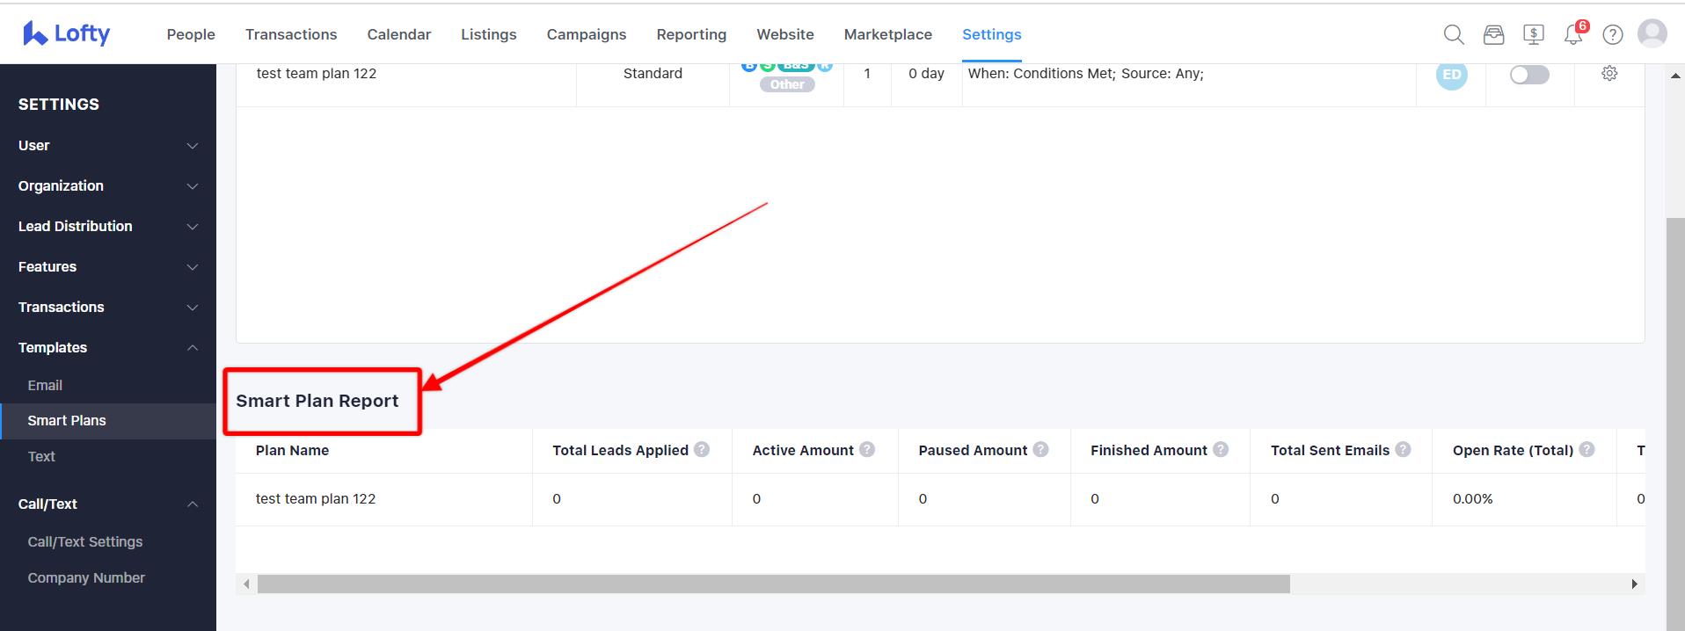Open Call/Text Settings
The width and height of the screenshot is (1685, 631).
[x=85, y=541]
